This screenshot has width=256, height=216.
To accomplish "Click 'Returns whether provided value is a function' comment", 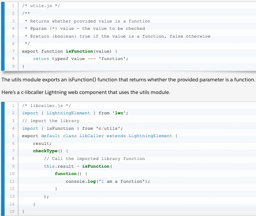I will [90, 21].
